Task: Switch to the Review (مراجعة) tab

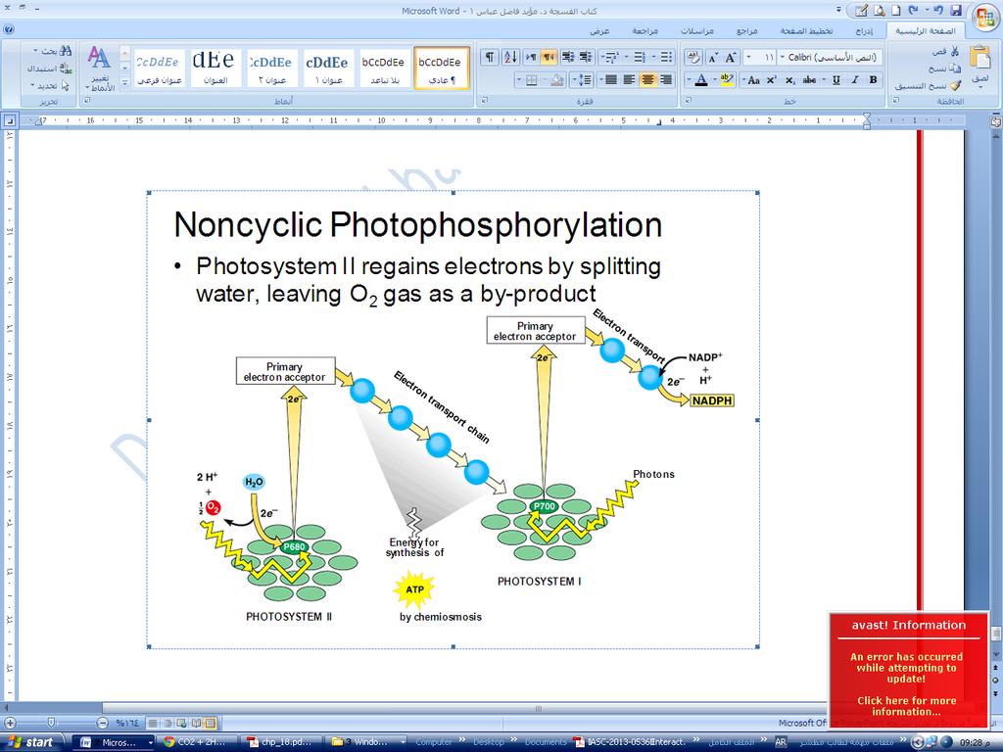Action: [x=645, y=30]
